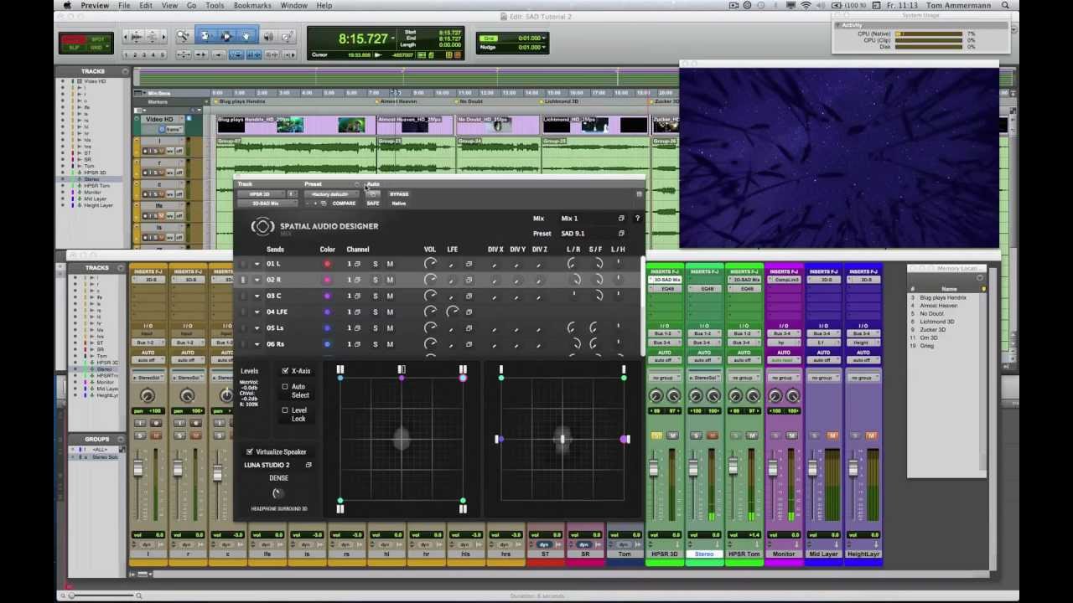Select the Monitor track name in mixer
Screen dimensions: 1073x603
[784, 554]
